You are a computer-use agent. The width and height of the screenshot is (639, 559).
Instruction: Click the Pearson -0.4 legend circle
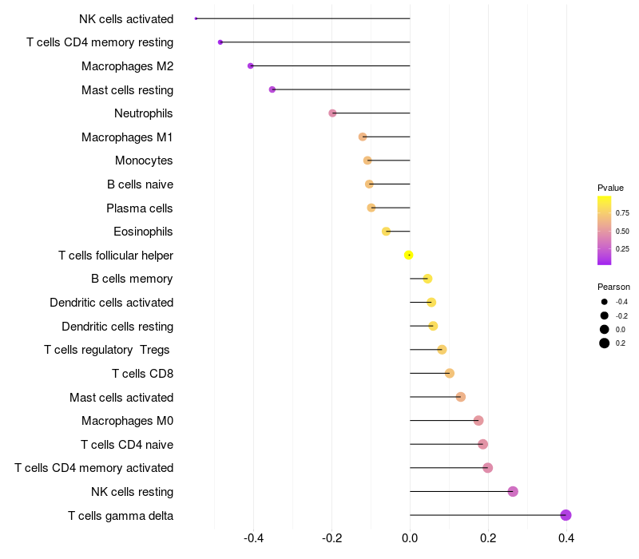[605, 302]
